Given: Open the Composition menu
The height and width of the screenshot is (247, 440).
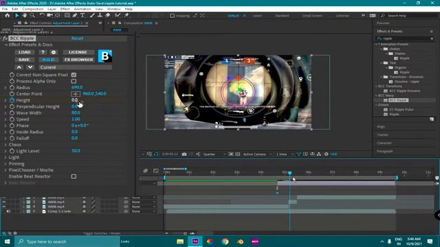Looking at the screenshot, I should point(32,9).
